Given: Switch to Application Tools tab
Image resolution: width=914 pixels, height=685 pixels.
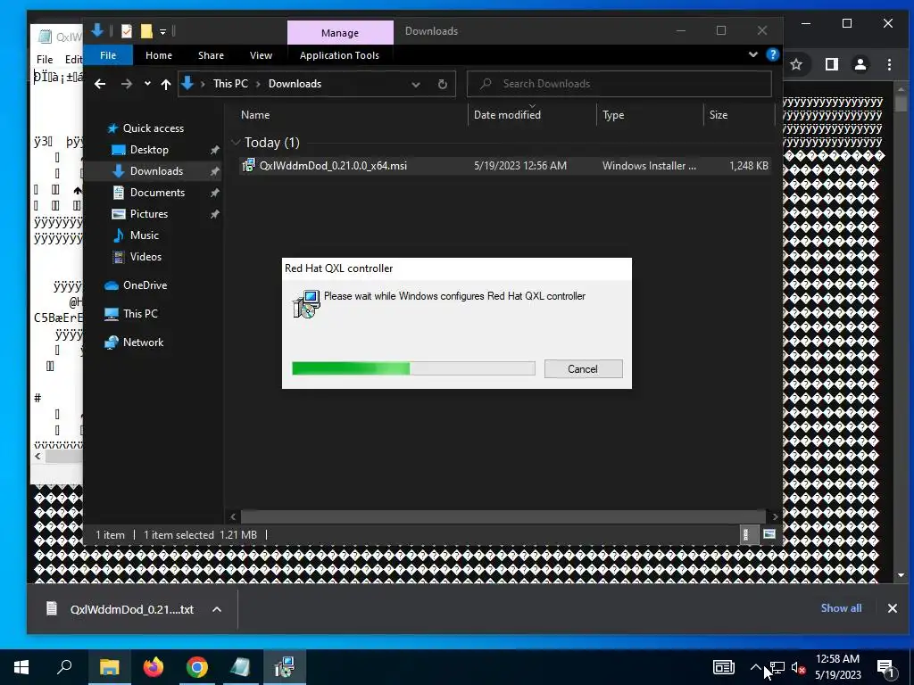Looking at the screenshot, I should [339, 55].
